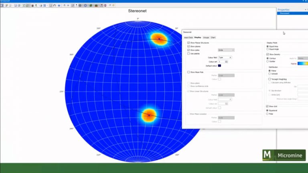Select the Polar grid option

267,114
